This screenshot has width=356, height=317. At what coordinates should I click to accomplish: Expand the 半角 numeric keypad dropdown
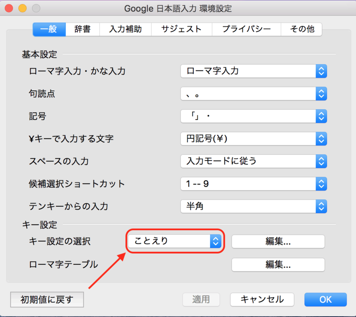(x=254, y=206)
